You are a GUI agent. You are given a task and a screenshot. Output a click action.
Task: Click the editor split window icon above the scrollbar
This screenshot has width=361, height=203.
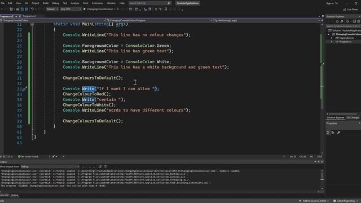[x=322, y=20]
